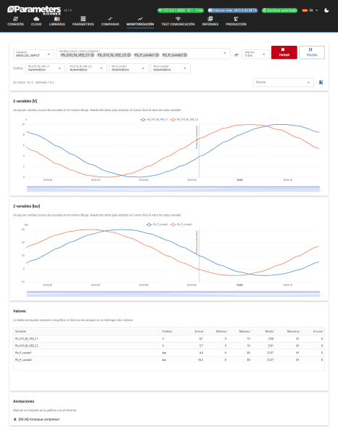Open the Test Comunicación section
Screen dimensions: 338x435
click(178, 21)
